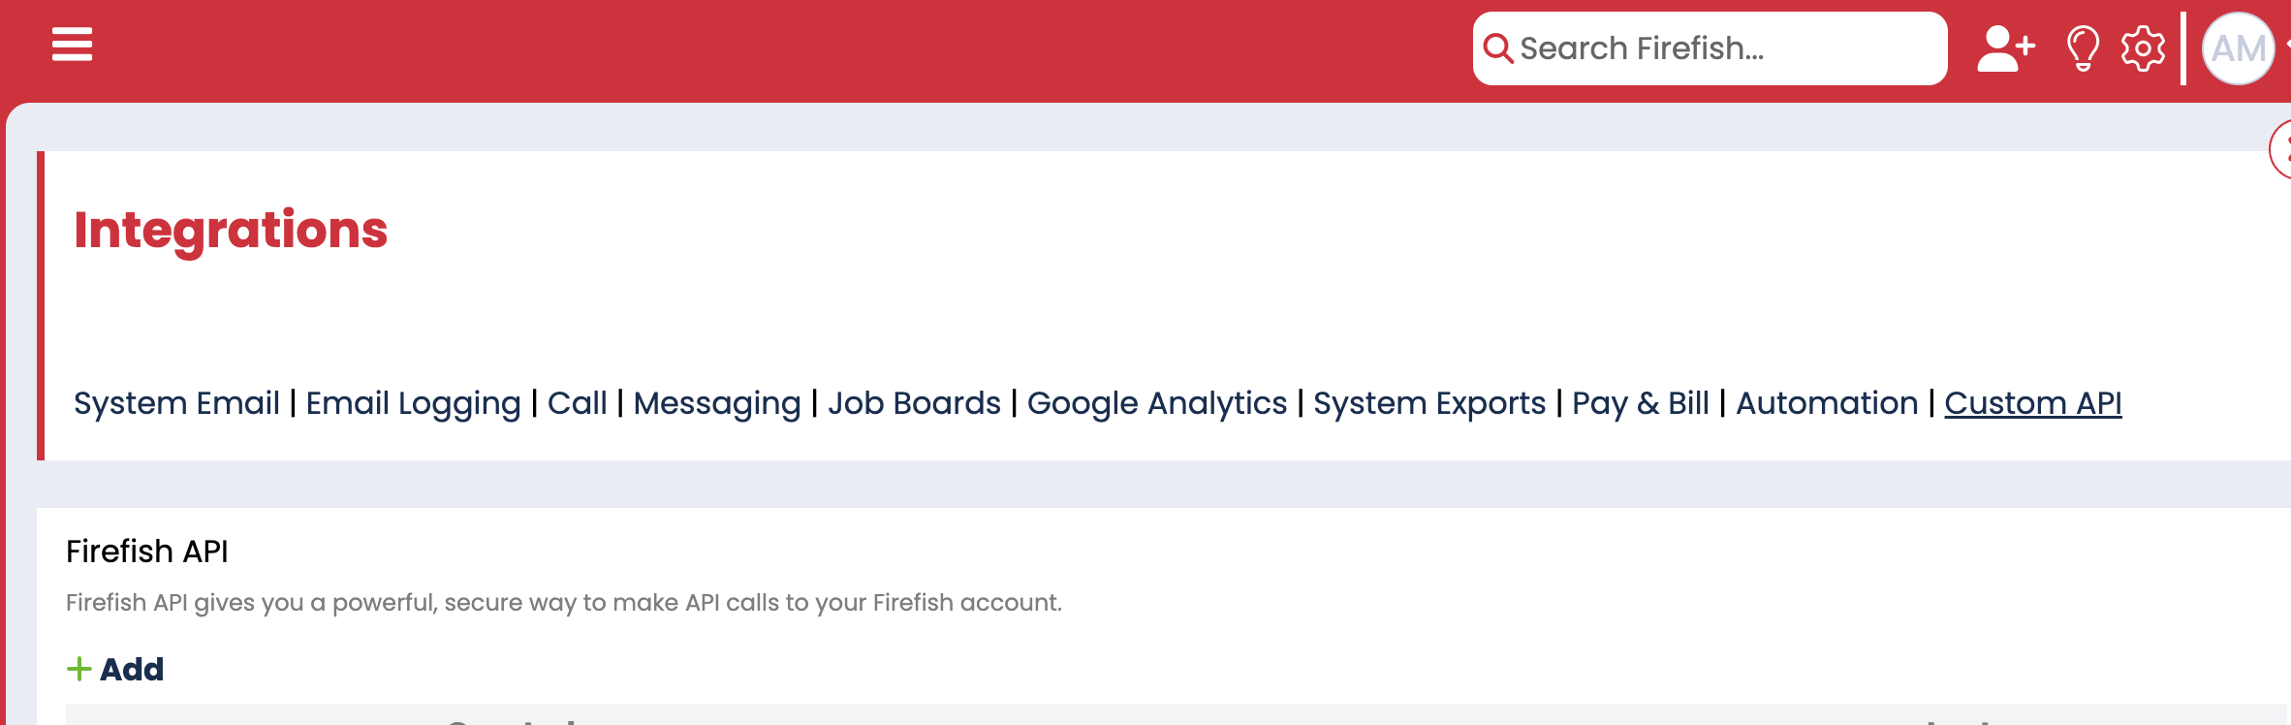Screen dimensions: 2291x725
Task: Open System Exports settings
Action: click(x=1430, y=402)
